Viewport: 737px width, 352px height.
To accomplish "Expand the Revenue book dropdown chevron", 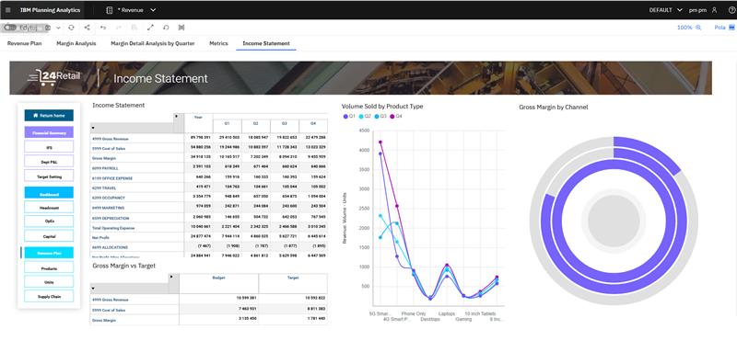I will [153, 10].
